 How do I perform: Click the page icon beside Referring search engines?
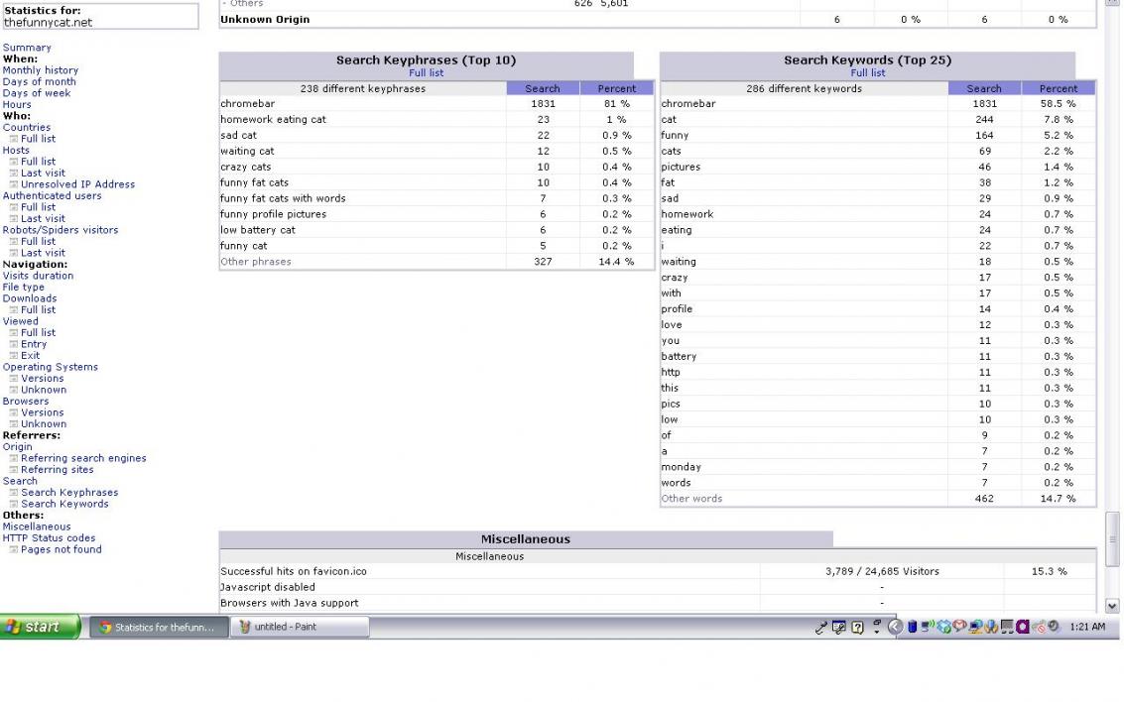click(14, 458)
